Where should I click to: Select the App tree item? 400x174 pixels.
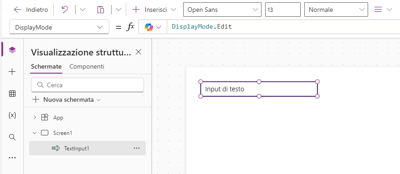click(58, 118)
